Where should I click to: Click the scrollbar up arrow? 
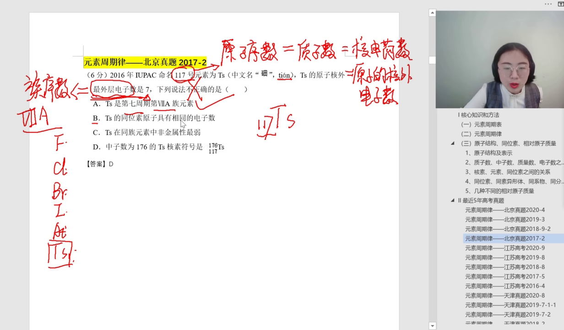433,13
